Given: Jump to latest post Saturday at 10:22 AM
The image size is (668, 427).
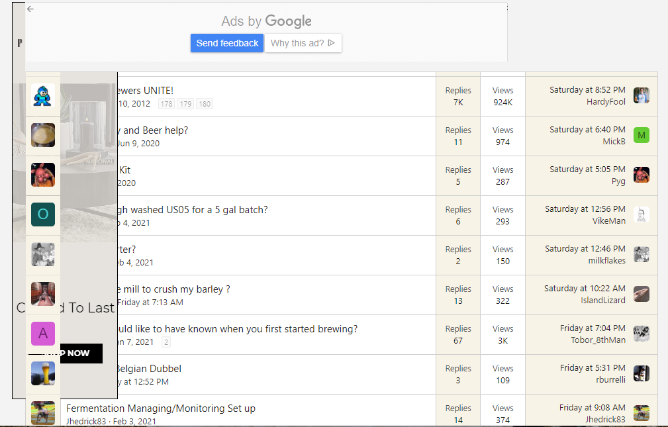Looking at the screenshot, I should 585,289.
